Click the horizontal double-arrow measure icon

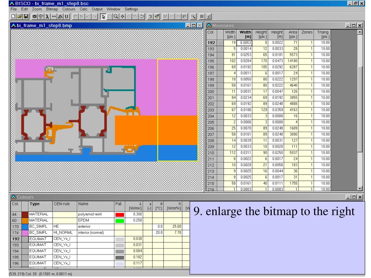coord(54,17)
